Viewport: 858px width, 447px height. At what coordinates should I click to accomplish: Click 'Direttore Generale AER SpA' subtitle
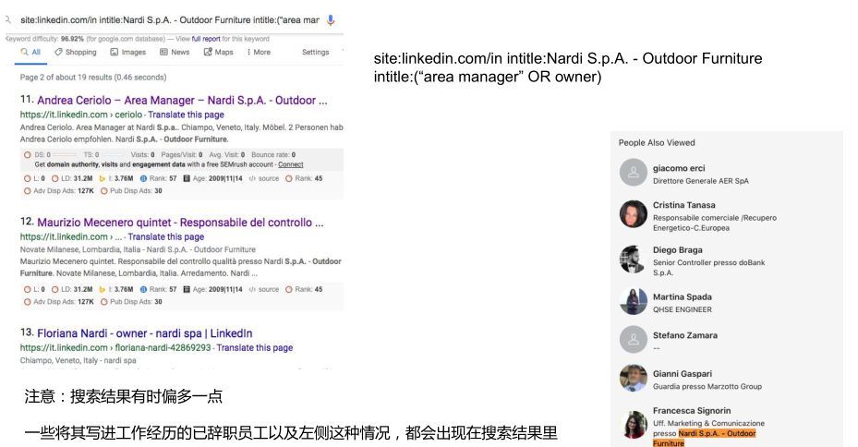point(700,181)
